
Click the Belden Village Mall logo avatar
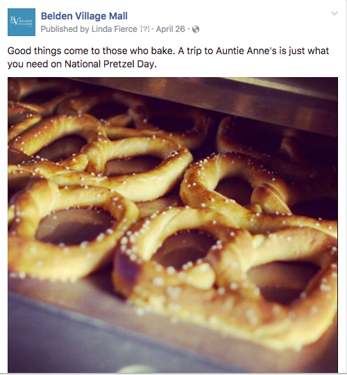[x=22, y=22]
